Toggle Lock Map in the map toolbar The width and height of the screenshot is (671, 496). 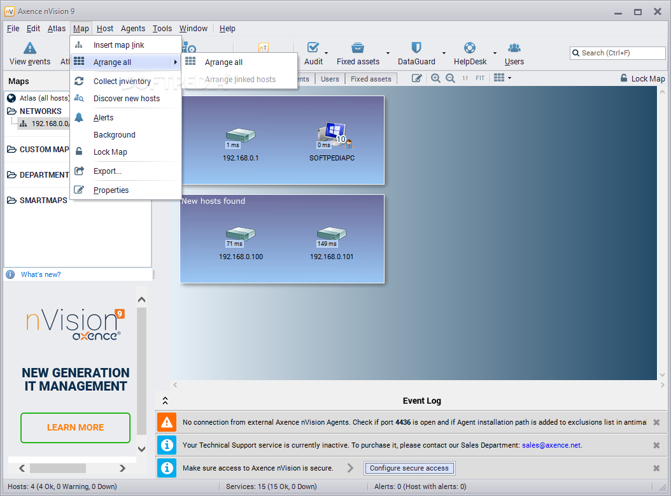click(642, 78)
